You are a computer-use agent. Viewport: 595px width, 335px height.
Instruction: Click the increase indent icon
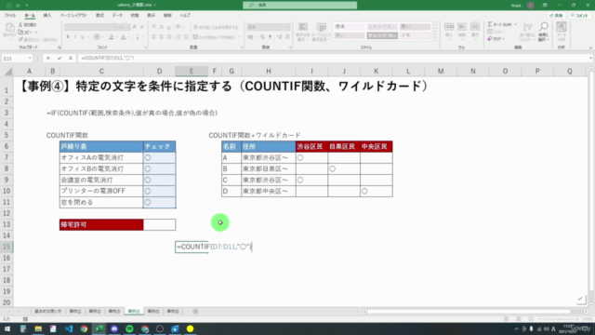(186, 37)
